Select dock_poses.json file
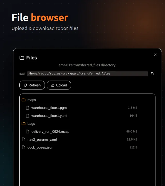The width and height of the screenshot is (165, 186). 87,148
